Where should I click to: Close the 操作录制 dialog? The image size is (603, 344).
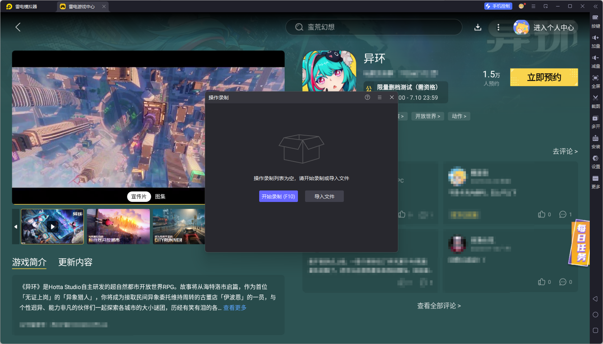click(x=392, y=97)
